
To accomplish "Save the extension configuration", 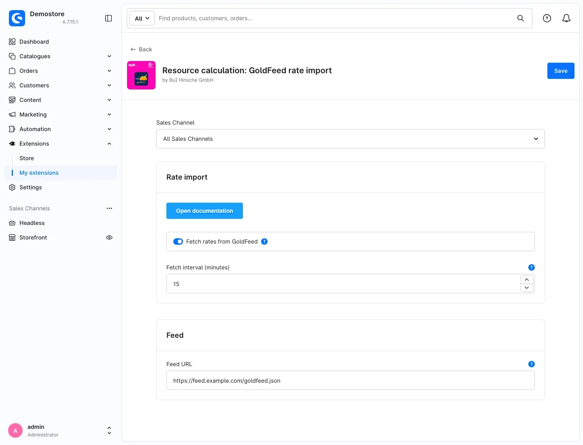I will [561, 71].
